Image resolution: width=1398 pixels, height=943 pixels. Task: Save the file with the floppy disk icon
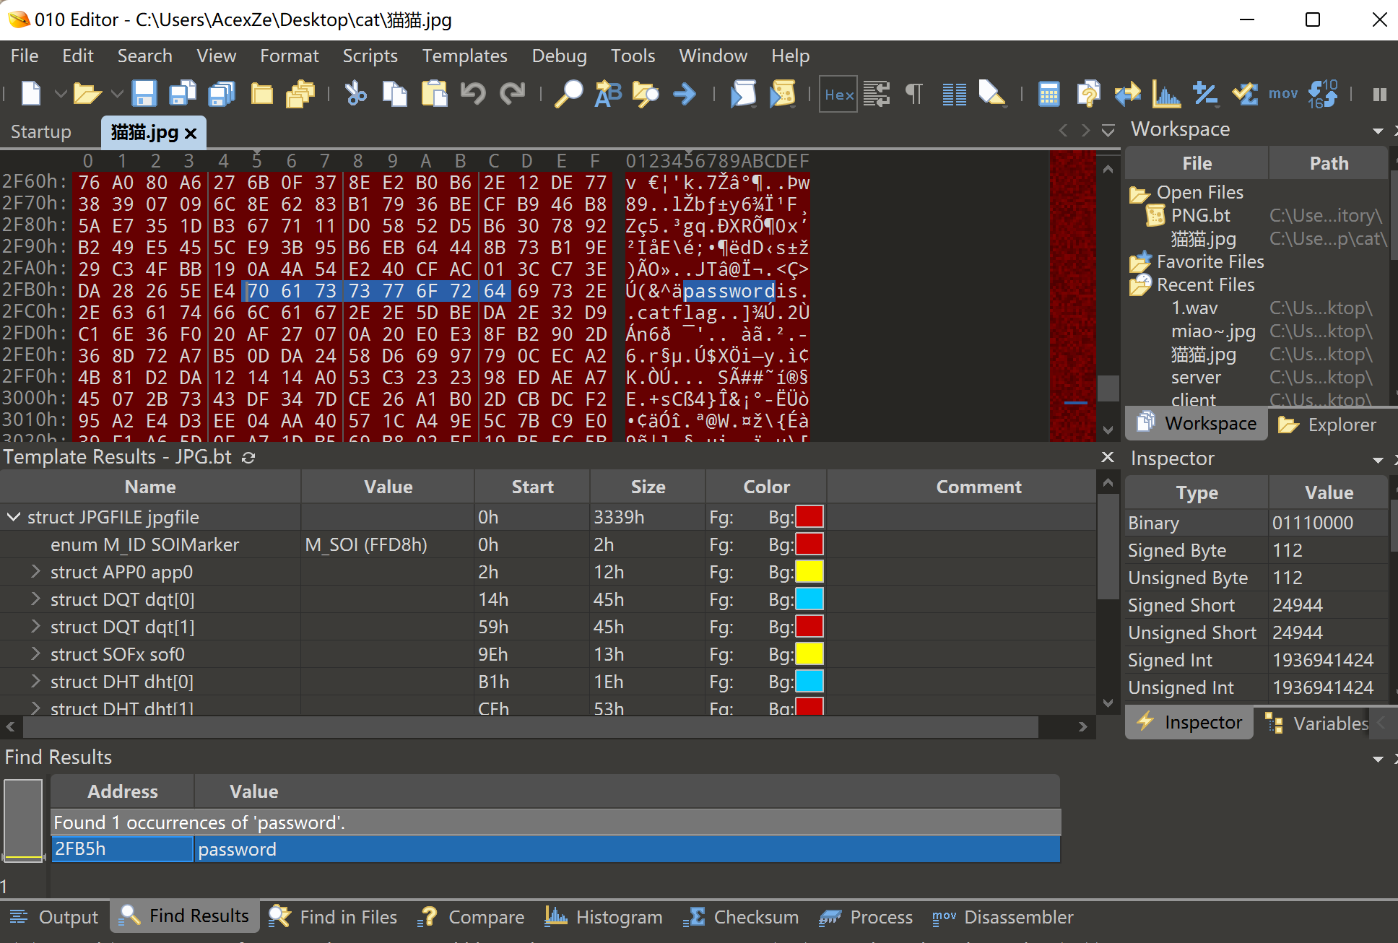[144, 94]
